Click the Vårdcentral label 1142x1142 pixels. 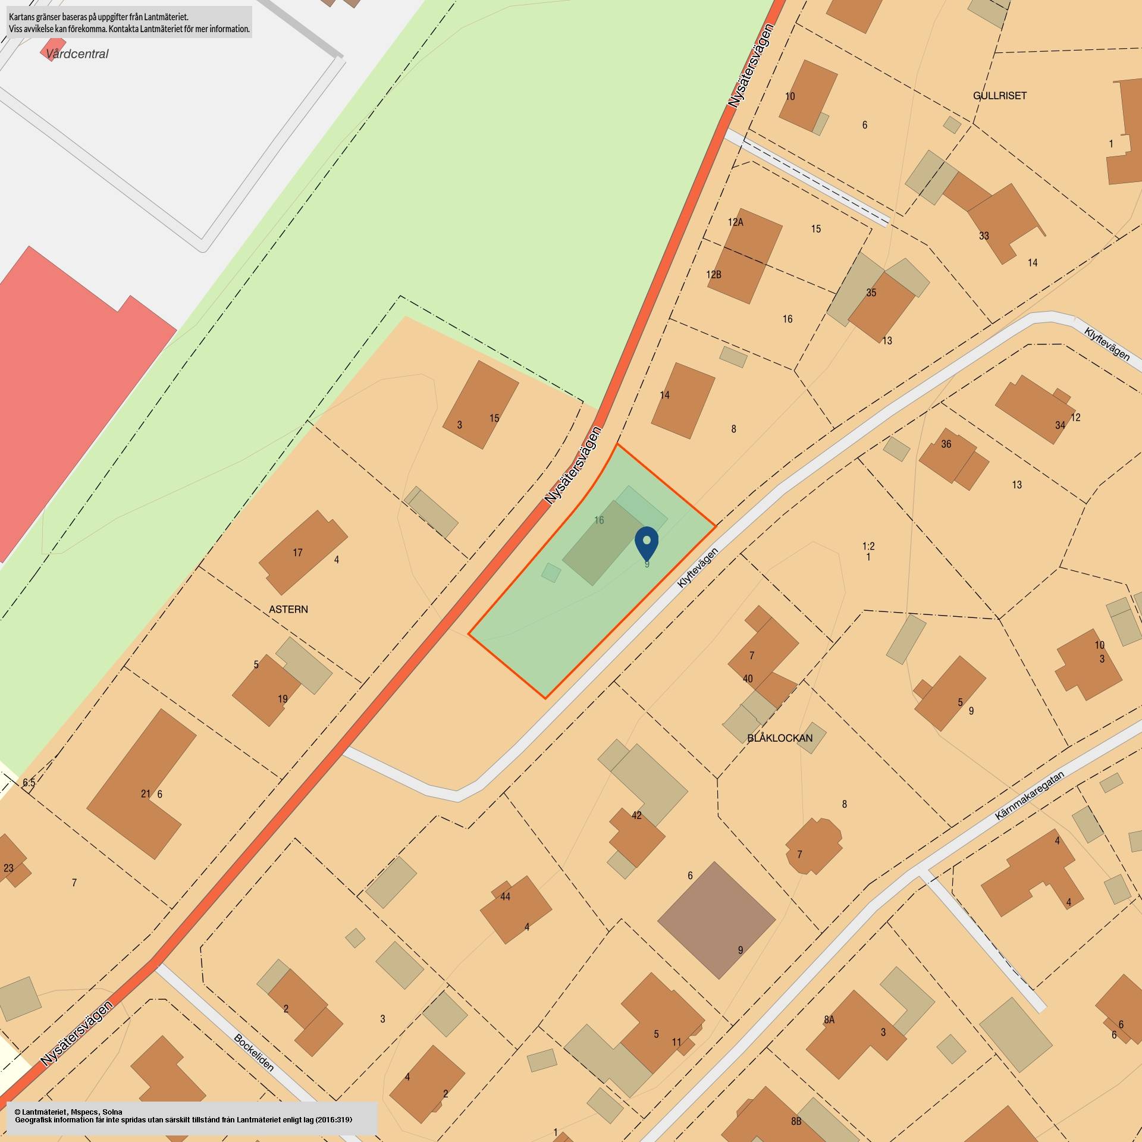77,54
